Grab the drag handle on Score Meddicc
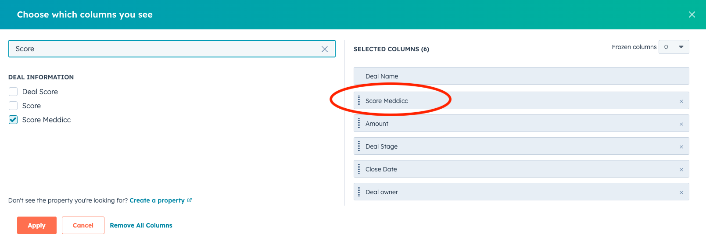 (359, 101)
